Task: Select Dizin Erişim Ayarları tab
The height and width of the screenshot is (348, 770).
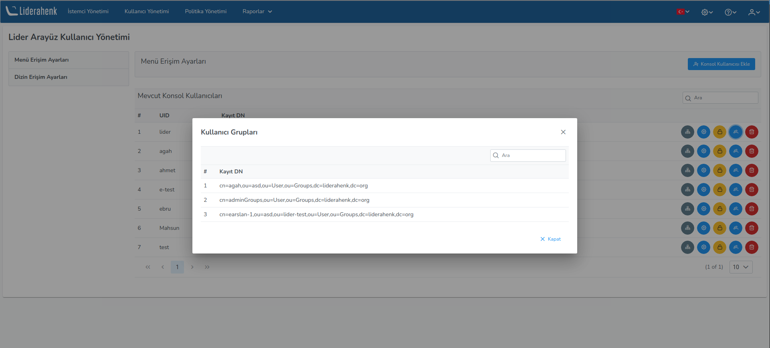Action: [x=41, y=77]
